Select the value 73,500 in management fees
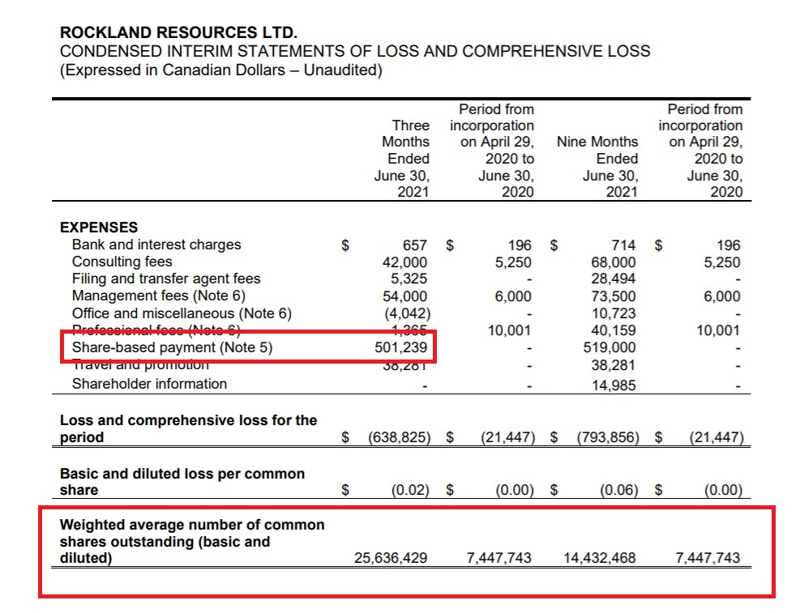This screenshot has height=613, width=800. coord(614,296)
